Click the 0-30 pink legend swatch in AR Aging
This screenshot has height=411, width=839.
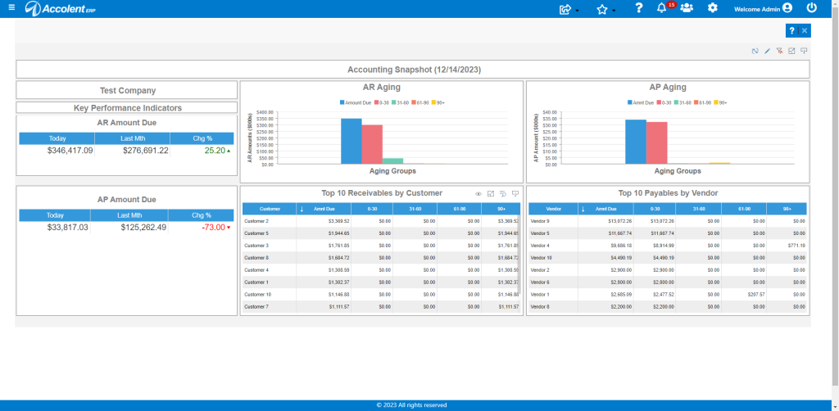pyautogui.click(x=377, y=102)
